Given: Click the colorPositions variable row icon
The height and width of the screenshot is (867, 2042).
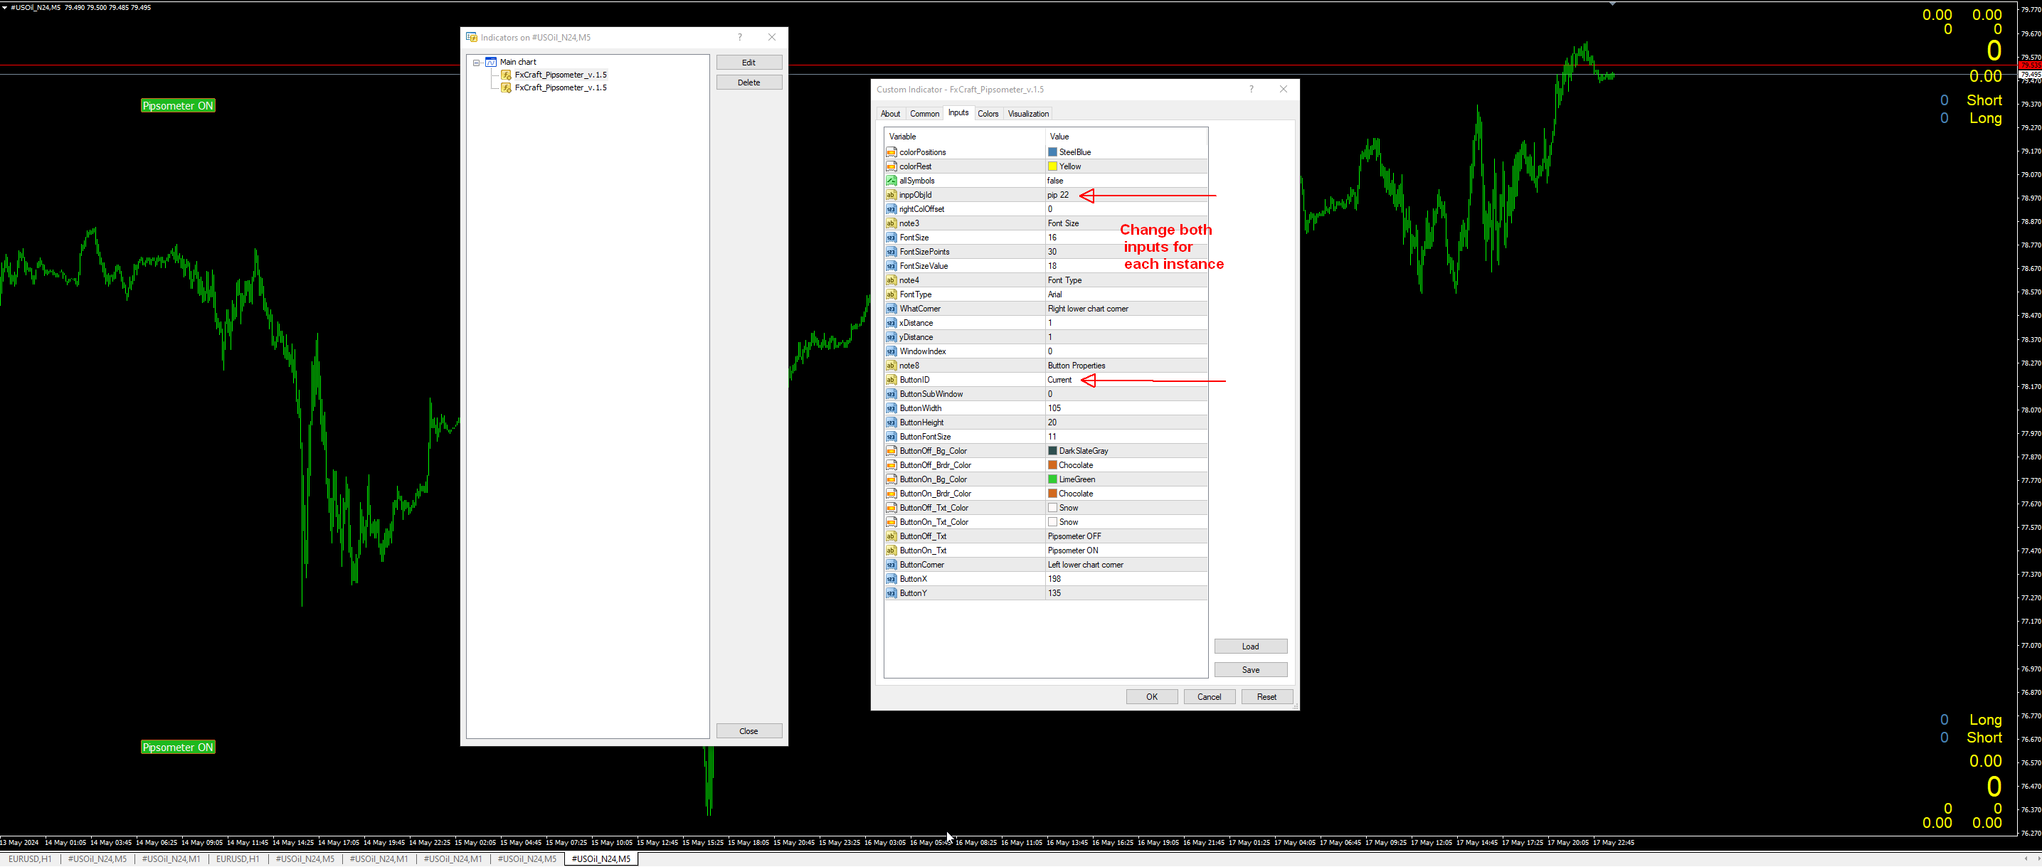Looking at the screenshot, I should [891, 152].
